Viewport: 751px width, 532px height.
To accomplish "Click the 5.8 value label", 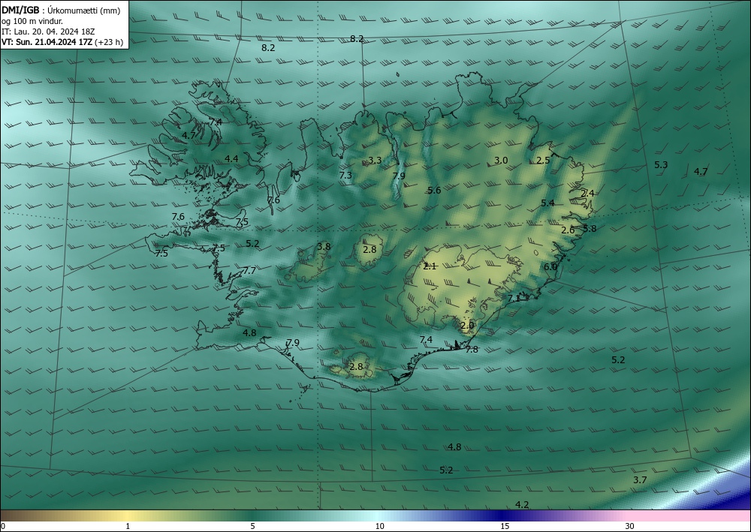I will (x=590, y=228).
